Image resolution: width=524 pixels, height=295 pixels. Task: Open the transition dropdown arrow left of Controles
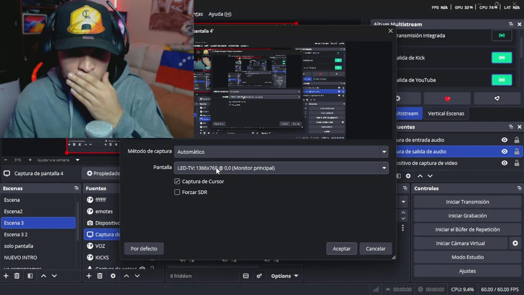click(x=403, y=202)
